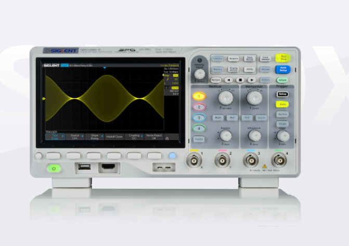Click the black Trigger Setup button
Image resolution: width=349 pixels, height=246 pixels.
282,94
